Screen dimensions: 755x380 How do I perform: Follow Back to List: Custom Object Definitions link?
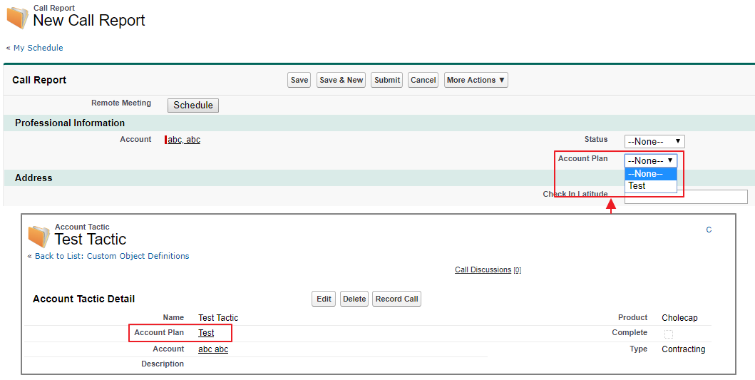[108, 256]
